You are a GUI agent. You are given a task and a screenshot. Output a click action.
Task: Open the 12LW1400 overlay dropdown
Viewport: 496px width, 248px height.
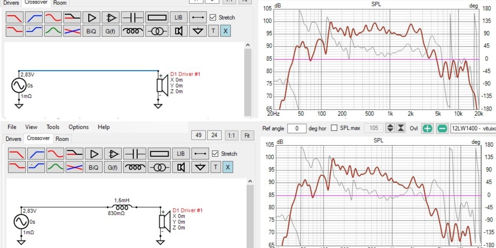tap(473, 128)
